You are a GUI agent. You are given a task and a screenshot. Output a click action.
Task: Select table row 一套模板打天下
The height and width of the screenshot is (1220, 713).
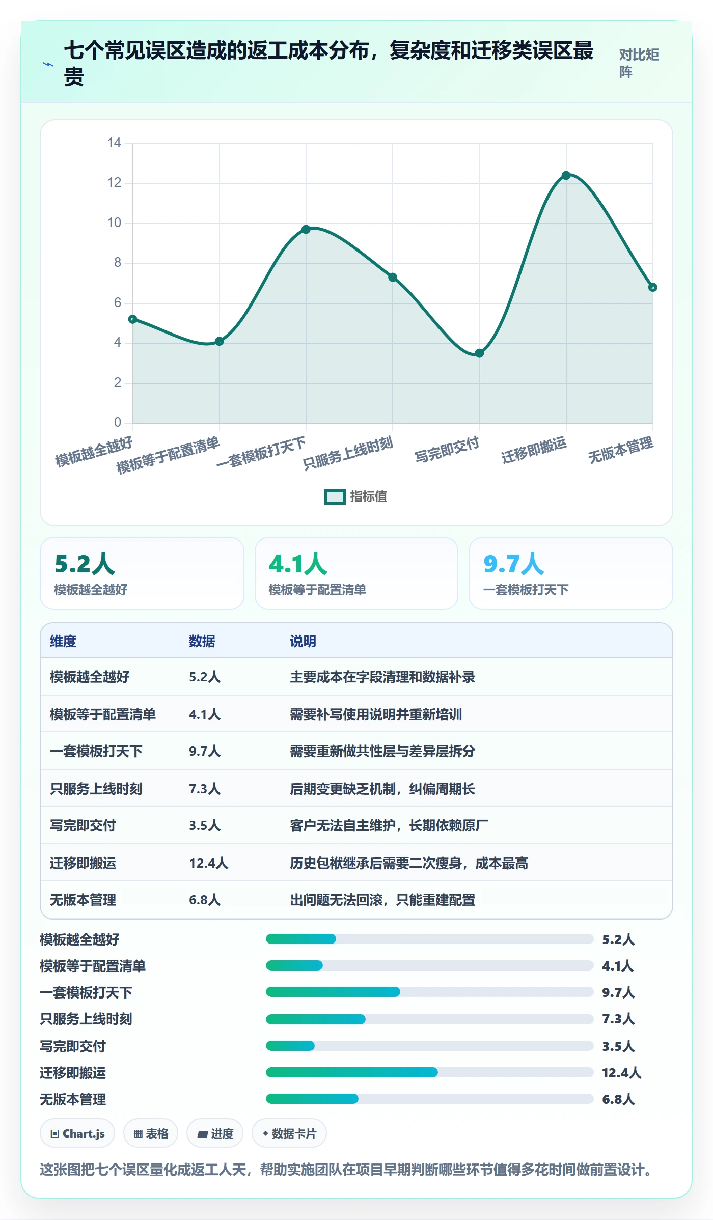(356, 751)
